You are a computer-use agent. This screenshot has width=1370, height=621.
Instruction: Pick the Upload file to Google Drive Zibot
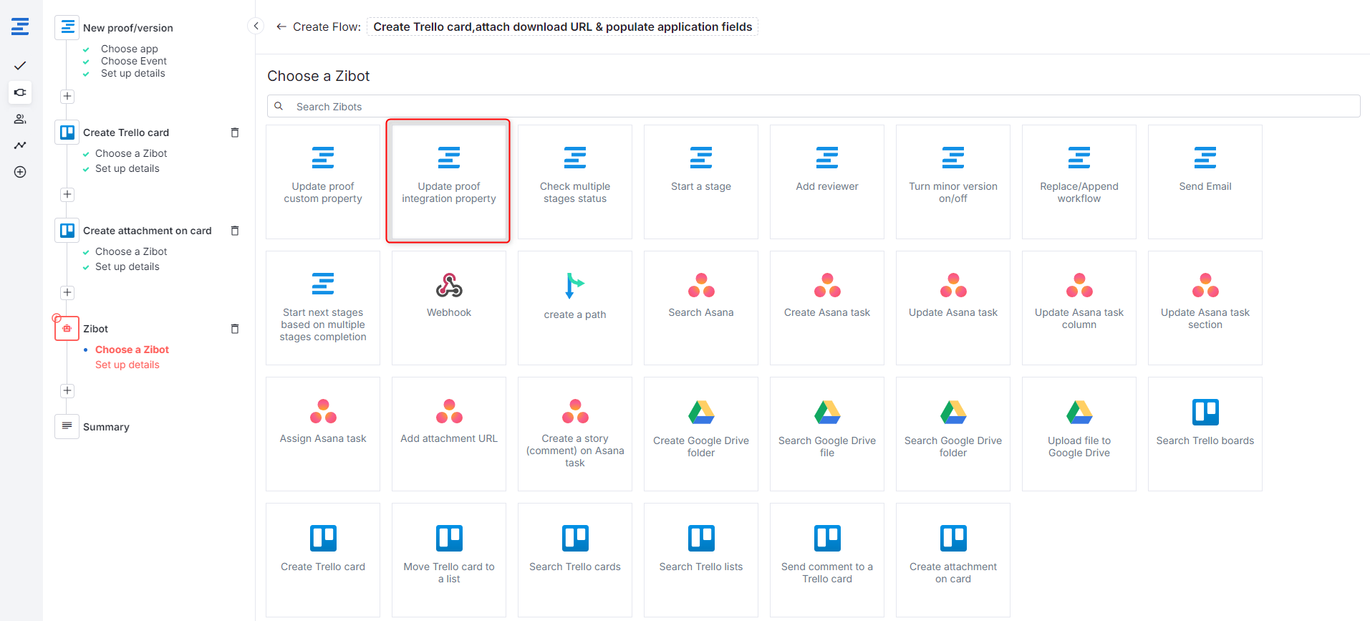(x=1079, y=433)
